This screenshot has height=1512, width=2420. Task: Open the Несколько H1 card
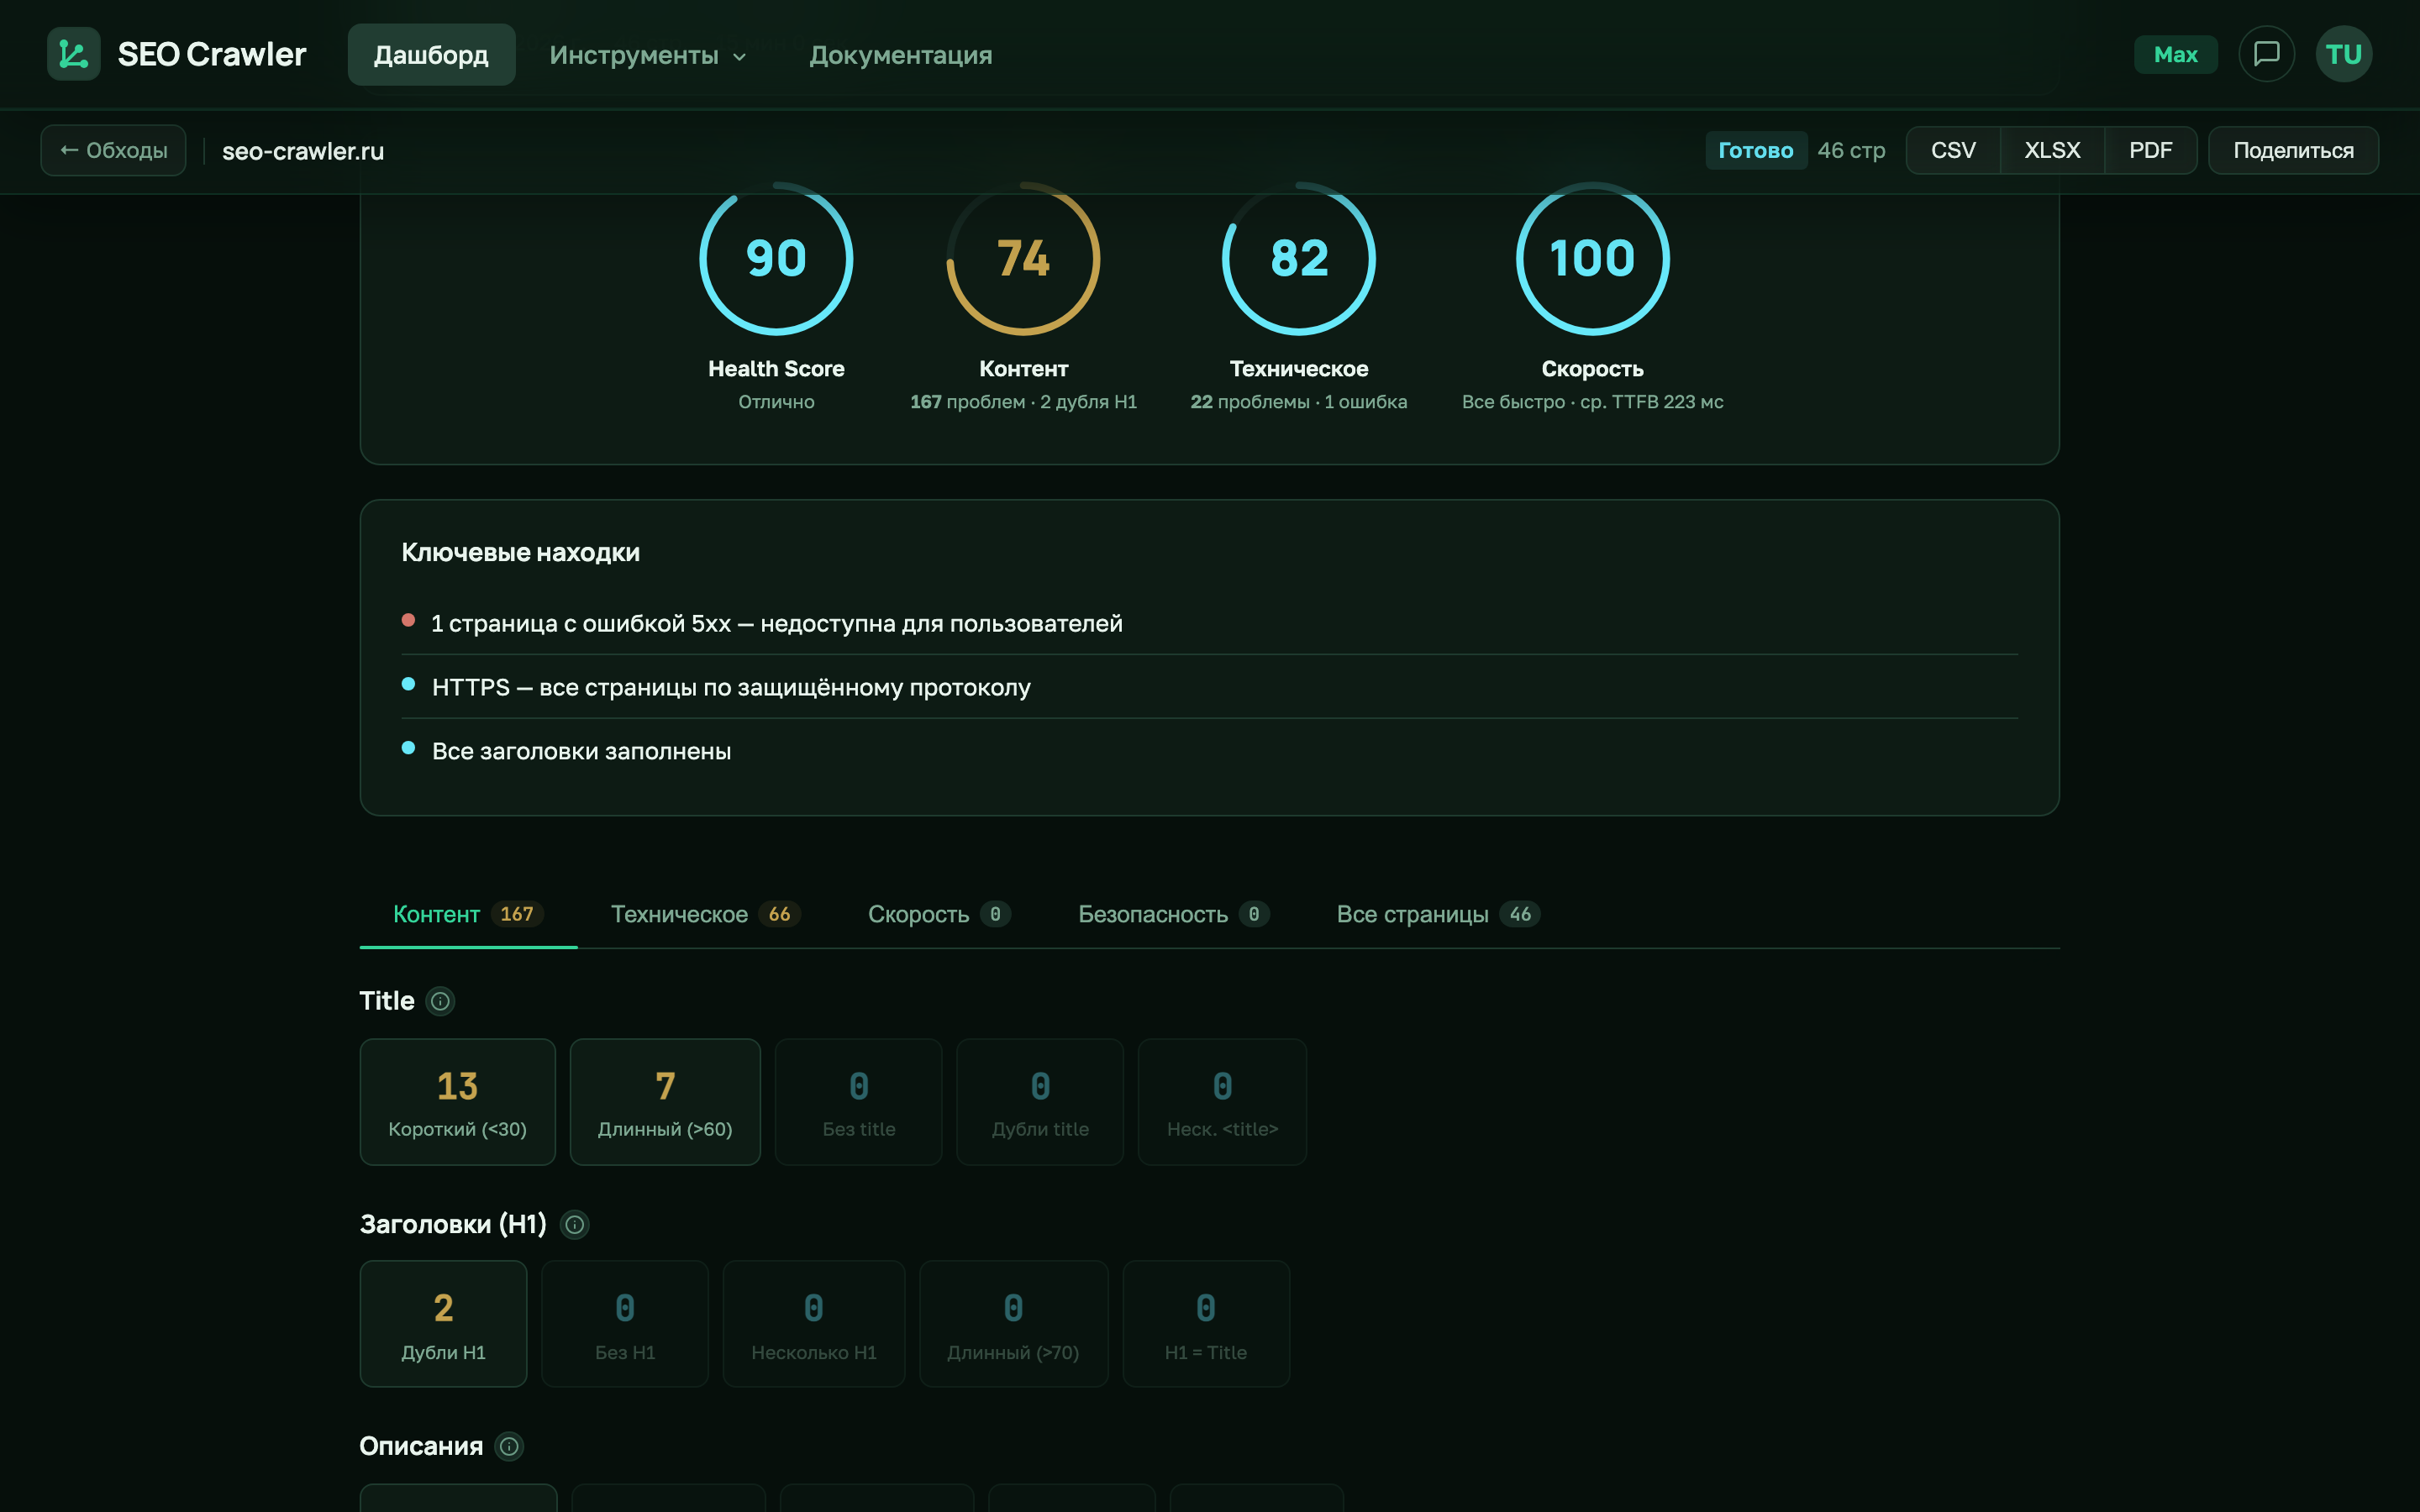(814, 1324)
